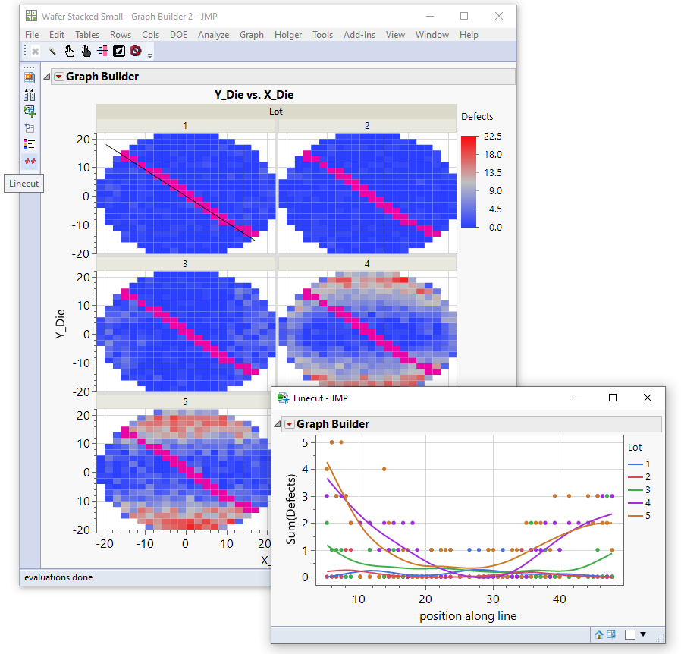This screenshot has height=654, width=681.
Task: Click the 'Y_Die vs. X_Die' graph title
Action: tap(254, 95)
